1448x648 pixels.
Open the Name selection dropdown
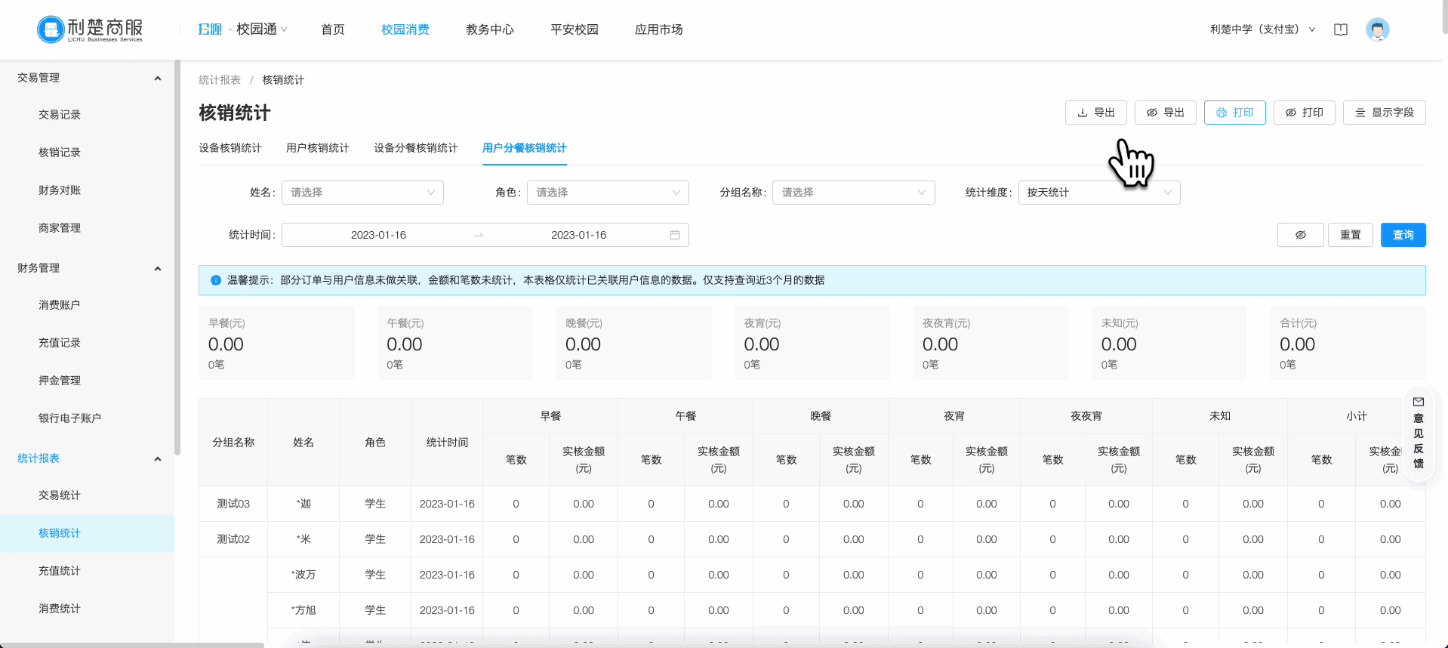(362, 193)
